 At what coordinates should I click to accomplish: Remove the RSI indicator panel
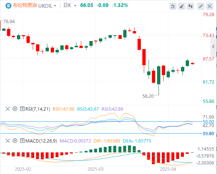pos(8,109)
